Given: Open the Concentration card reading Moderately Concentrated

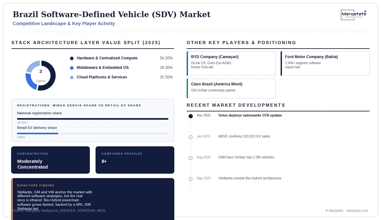Looking at the screenshot, I should pyautogui.click(x=50, y=160).
